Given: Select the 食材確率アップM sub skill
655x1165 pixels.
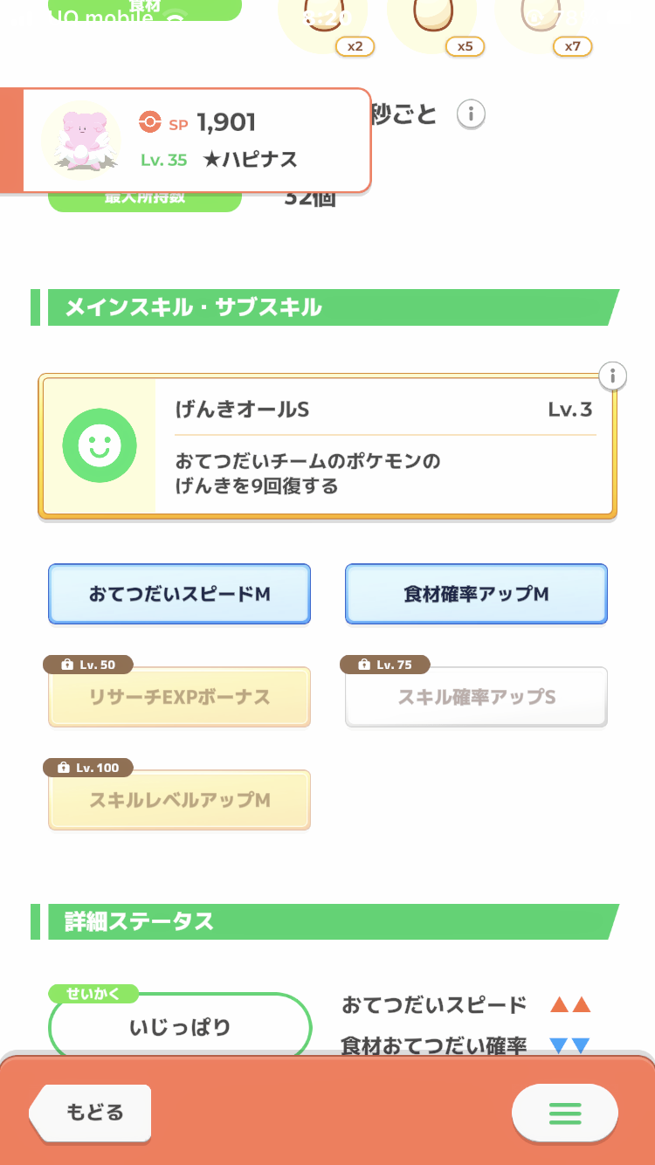Looking at the screenshot, I should tap(476, 595).
